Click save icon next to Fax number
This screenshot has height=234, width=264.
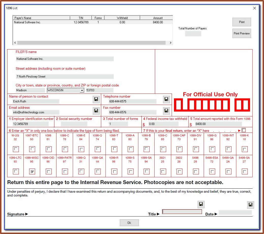[x=166, y=110]
